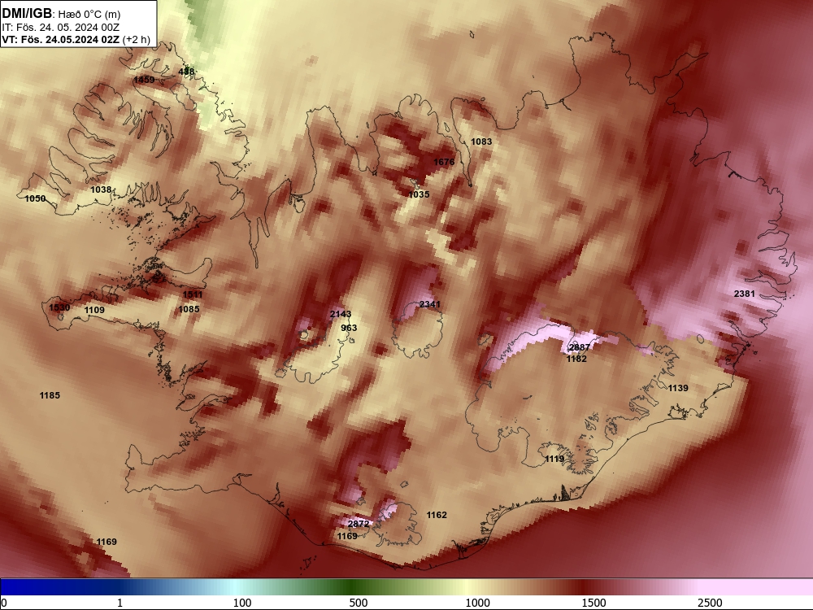Click the 0 tick label on the color scale
Viewport: 813px width, 610px height.
(4, 603)
